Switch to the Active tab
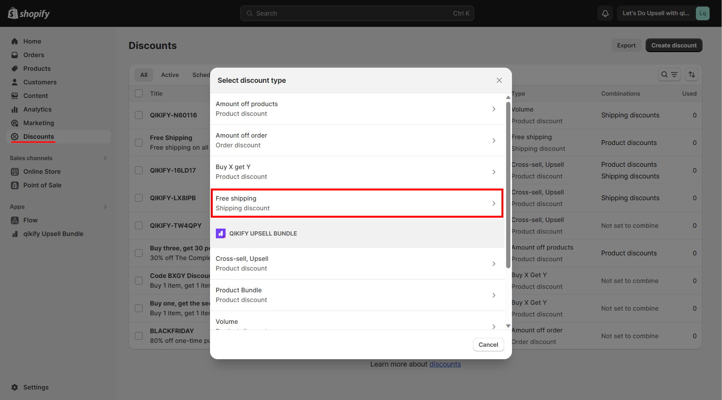722x400 pixels. click(170, 75)
